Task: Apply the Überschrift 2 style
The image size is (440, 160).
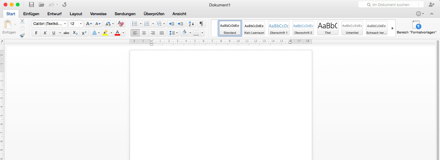Action: coord(303,28)
